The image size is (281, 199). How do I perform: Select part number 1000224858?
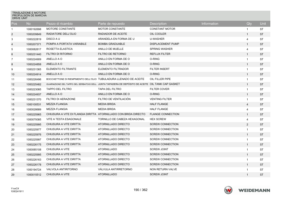tap(34, 64)
